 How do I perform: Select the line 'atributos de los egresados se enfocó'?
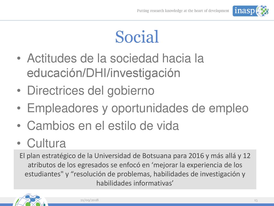135,165
